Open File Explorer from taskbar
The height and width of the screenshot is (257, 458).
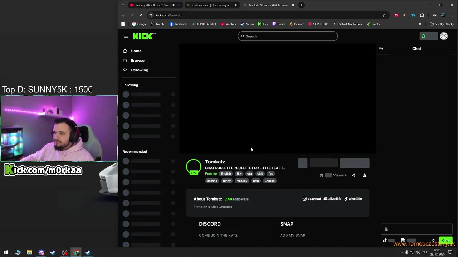29,252
